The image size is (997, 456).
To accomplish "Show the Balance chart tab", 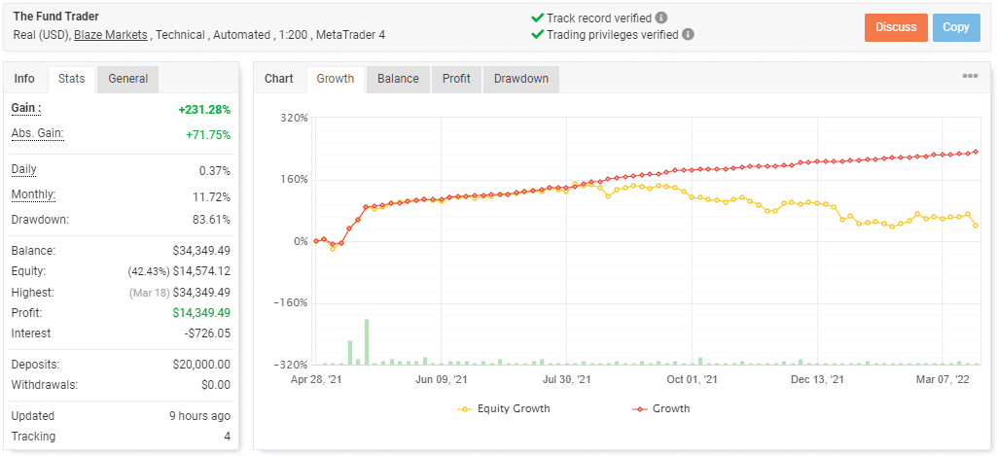I will point(398,79).
